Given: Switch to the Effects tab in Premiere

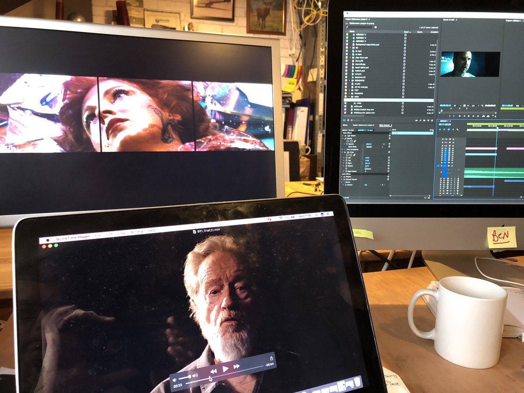Looking at the screenshot, I should (x=345, y=125).
